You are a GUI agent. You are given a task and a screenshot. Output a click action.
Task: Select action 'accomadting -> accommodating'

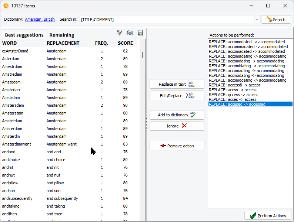250,71
